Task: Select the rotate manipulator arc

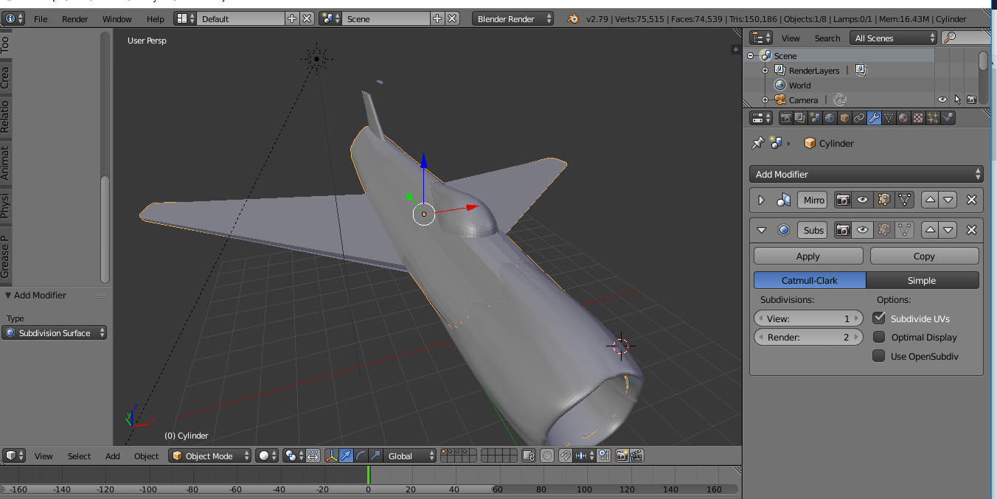Action: [x=361, y=456]
